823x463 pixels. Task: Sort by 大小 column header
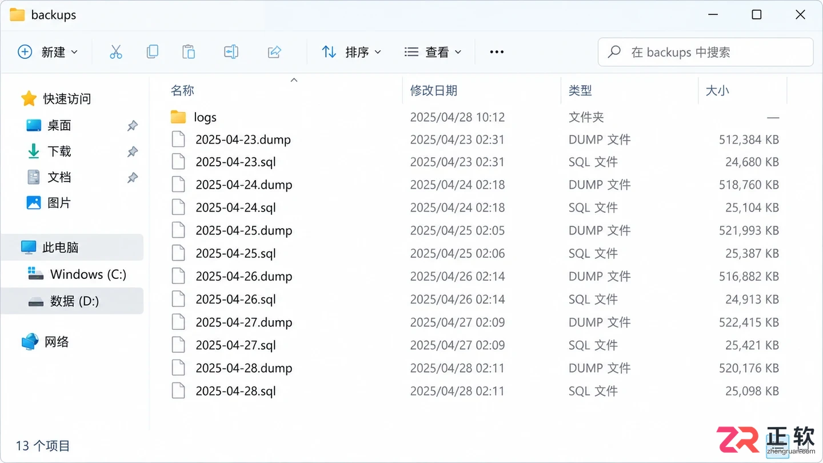(717, 90)
